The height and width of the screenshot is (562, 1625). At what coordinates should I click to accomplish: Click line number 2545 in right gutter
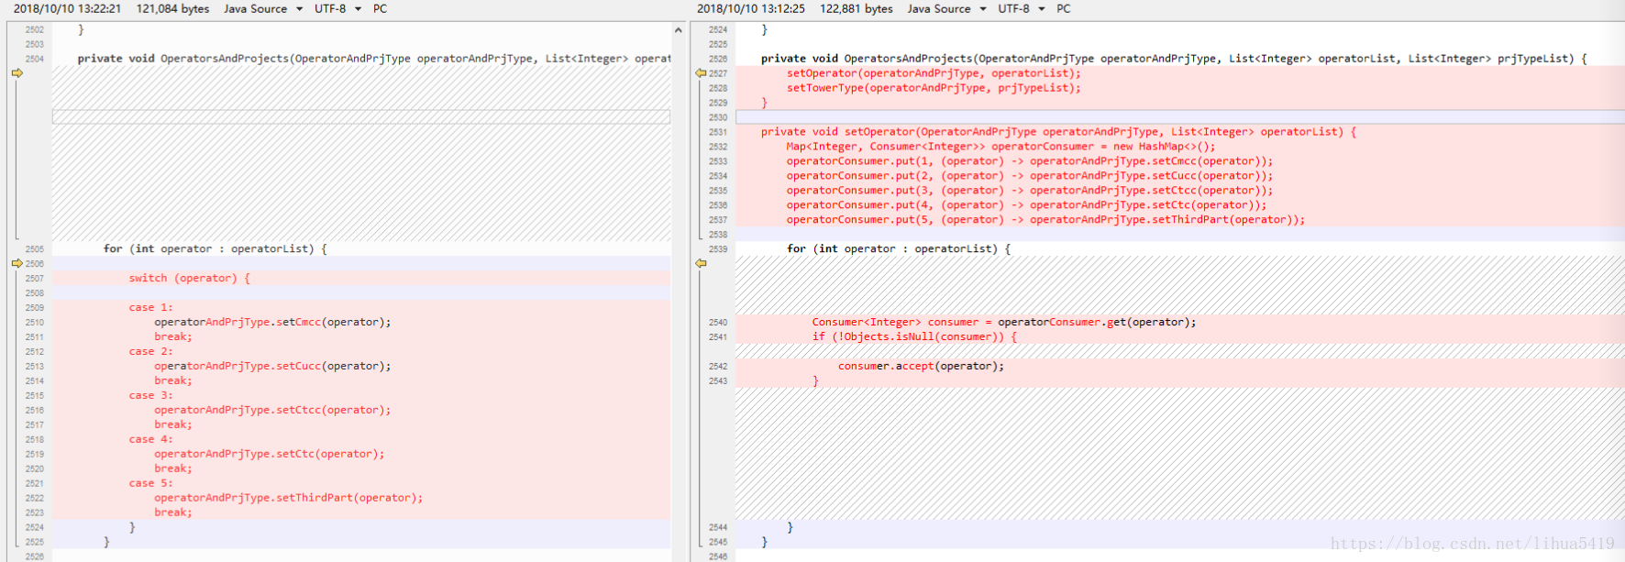click(x=717, y=542)
